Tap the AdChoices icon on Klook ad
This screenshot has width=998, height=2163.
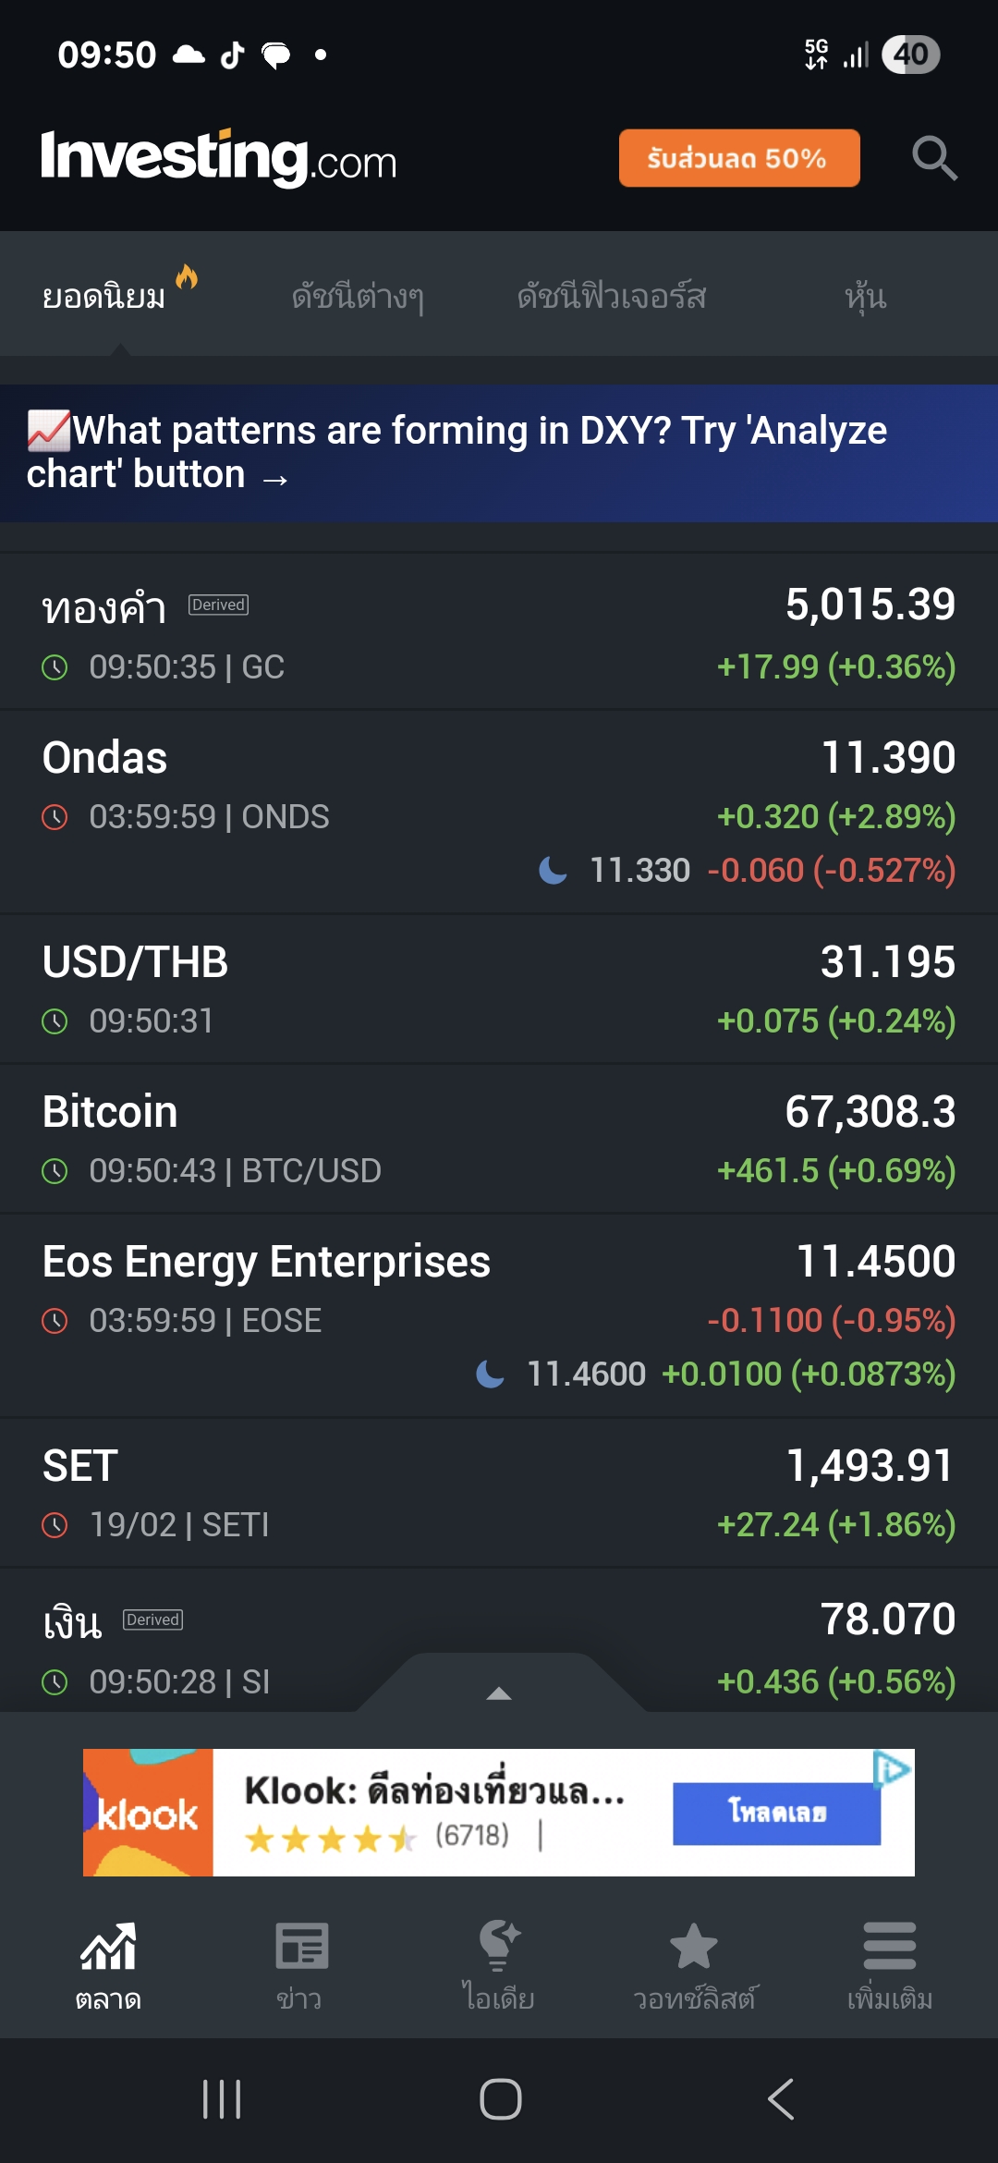click(893, 1768)
